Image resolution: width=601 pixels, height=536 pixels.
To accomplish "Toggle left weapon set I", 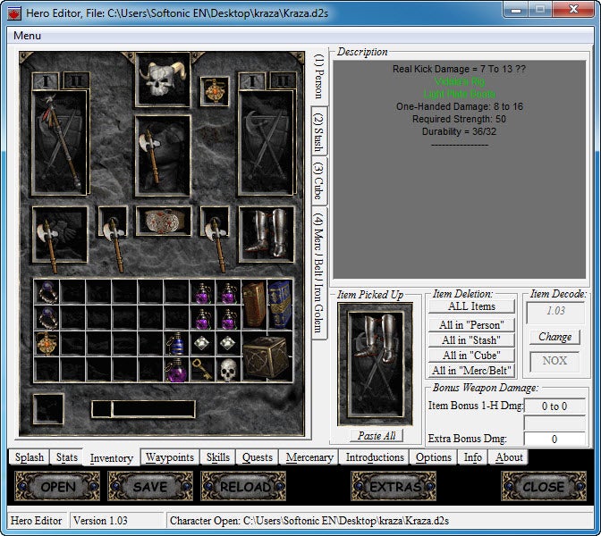I will pyautogui.click(x=46, y=80).
